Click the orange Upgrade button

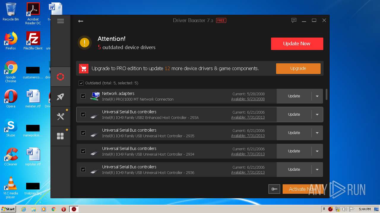pyautogui.click(x=298, y=68)
